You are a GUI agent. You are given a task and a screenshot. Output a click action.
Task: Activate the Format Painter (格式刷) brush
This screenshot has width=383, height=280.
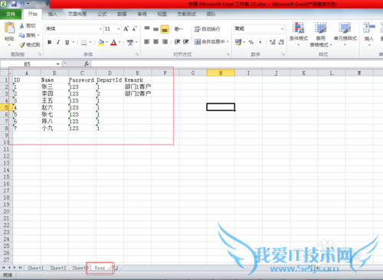(x=22, y=45)
